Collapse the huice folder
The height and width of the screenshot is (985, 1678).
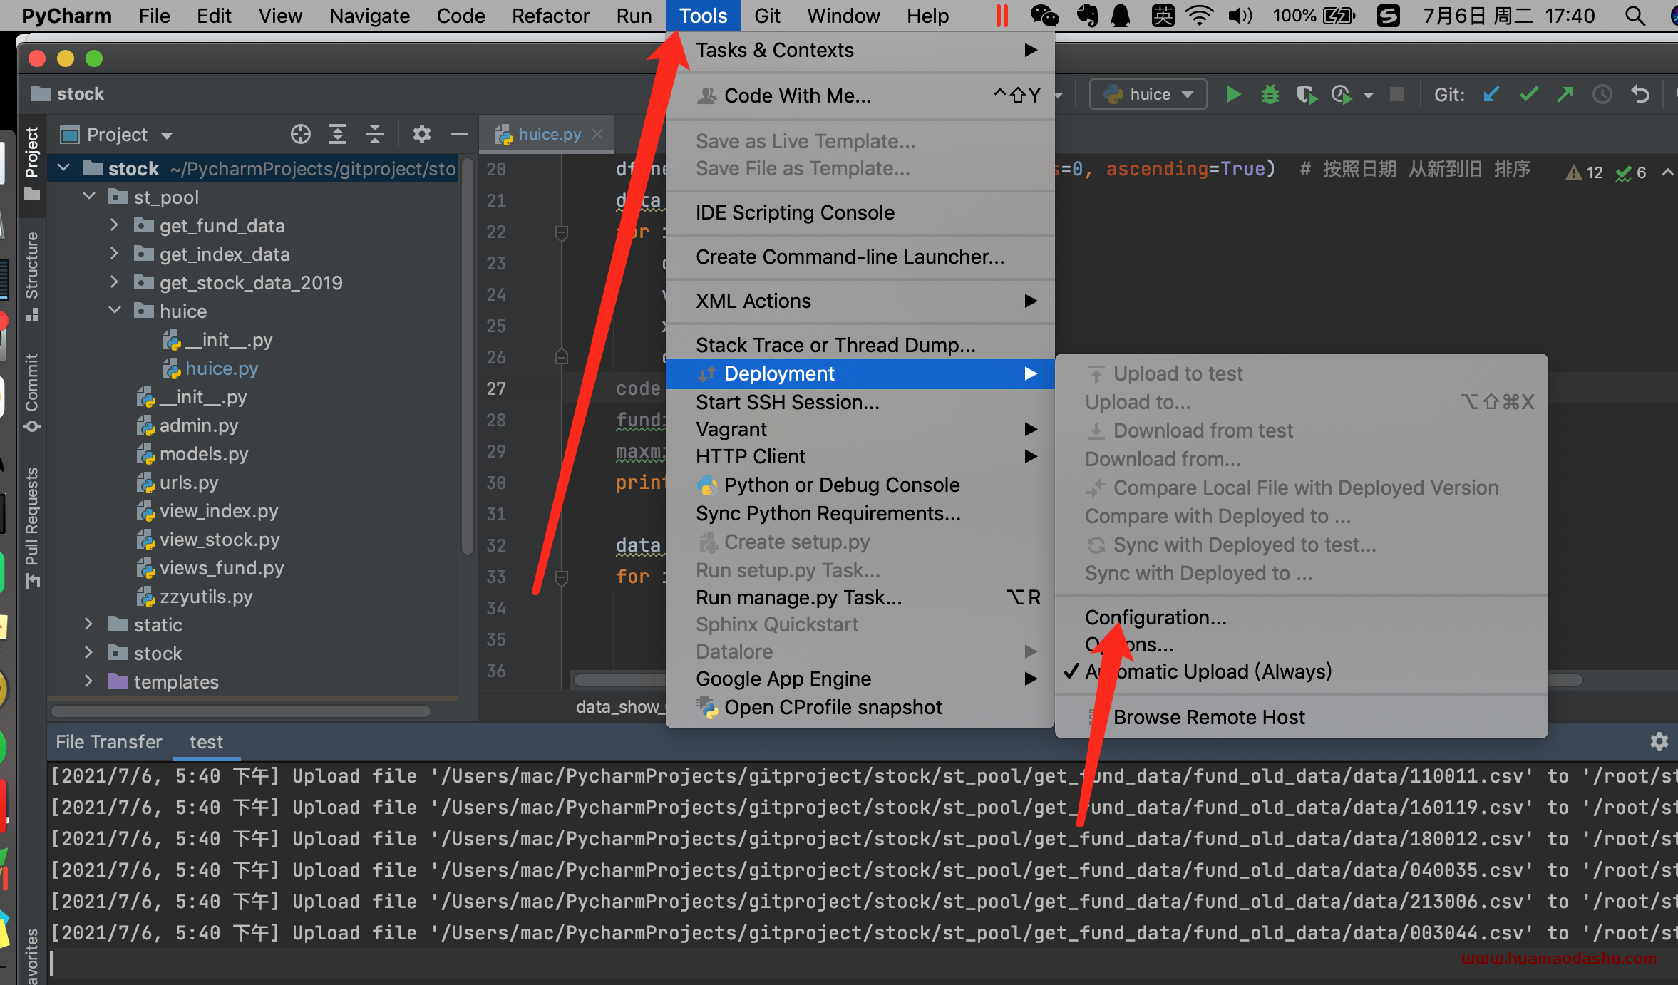(x=114, y=311)
